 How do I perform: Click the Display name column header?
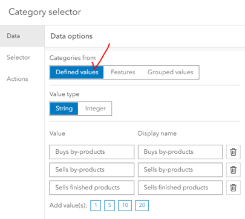click(x=157, y=133)
